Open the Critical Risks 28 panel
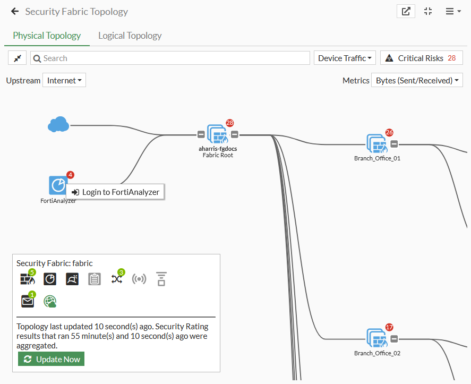The image size is (471, 384). click(422, 58)
